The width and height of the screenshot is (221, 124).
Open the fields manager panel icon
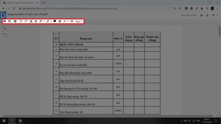coord(9,21)
